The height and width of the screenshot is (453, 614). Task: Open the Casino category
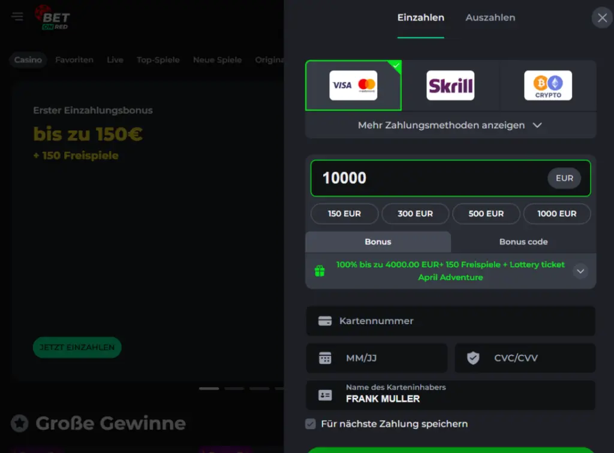pyautogui.click(x=28, y=60)
